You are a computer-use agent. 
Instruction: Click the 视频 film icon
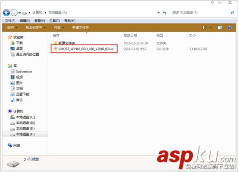(13, 77)
